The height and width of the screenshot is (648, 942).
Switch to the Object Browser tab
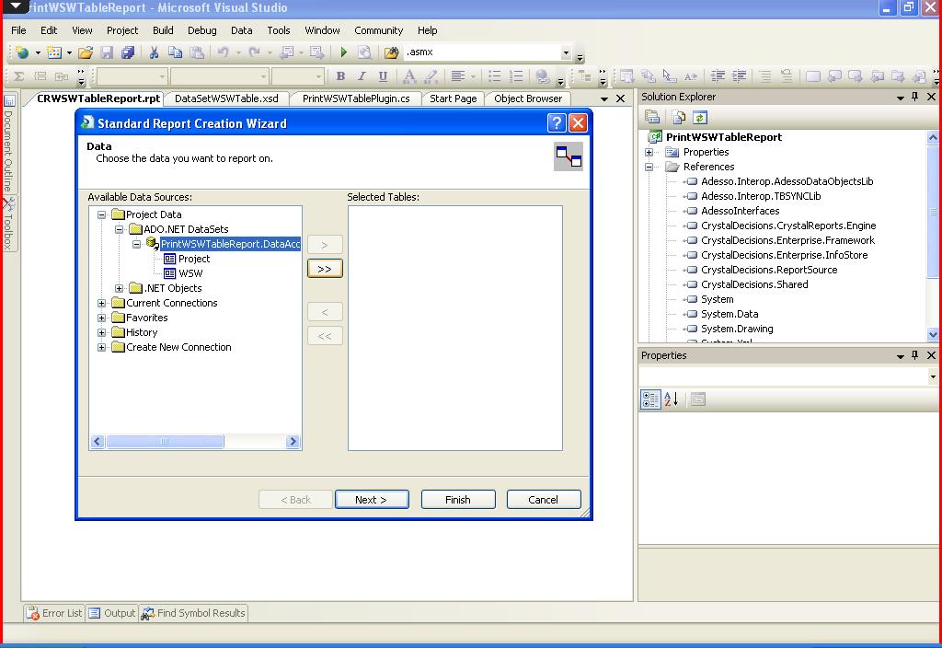[x=528, y=98]
